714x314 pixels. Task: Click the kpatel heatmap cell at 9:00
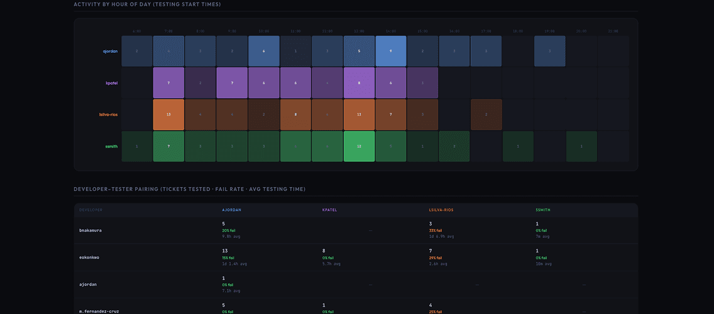click(232, 83)
